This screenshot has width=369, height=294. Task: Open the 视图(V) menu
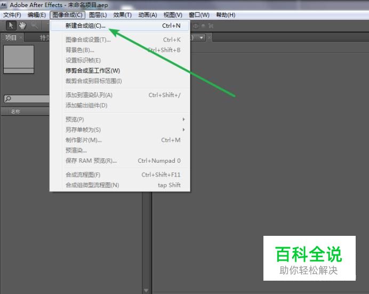(x=173, y=15)
